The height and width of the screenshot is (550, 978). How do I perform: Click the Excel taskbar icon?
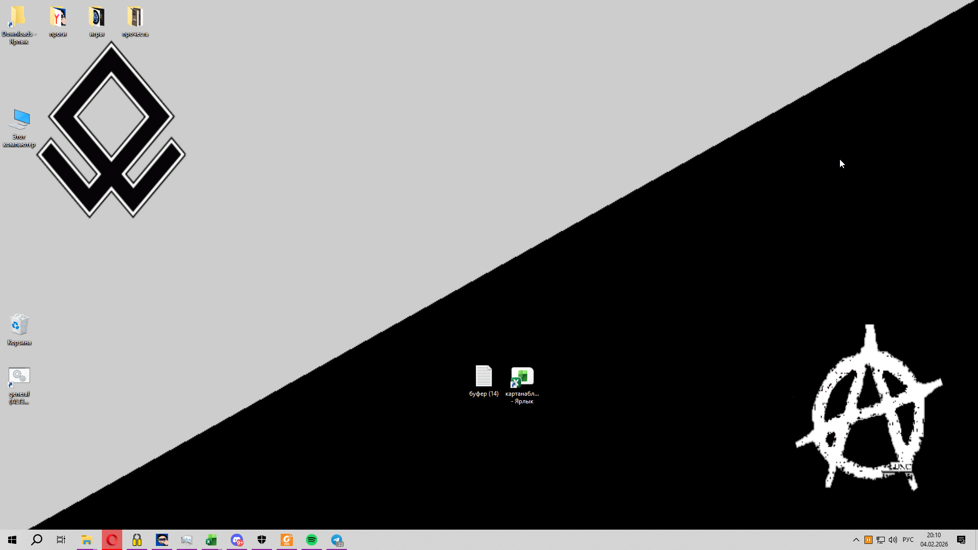click(211, 540)
